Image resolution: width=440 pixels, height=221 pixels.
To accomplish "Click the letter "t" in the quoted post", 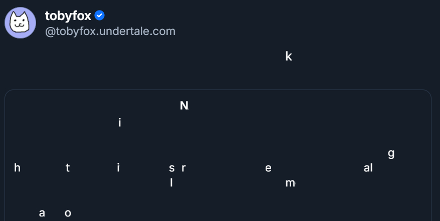I will tap(68, 168).
